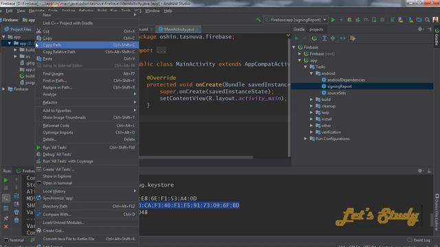
Task: Choose Compare With from the context menu
Action: click(x=87, y=215)
